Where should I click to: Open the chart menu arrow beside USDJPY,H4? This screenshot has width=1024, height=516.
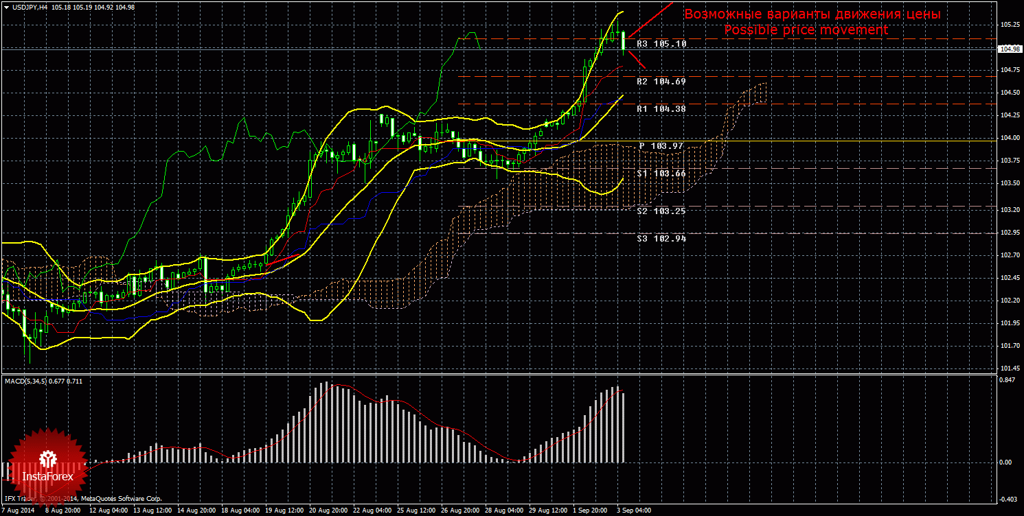6,7
